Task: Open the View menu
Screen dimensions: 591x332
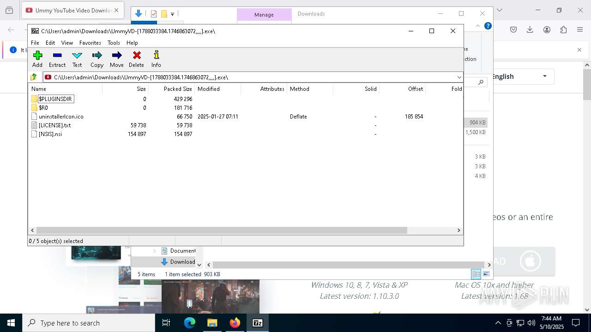Action: (x=67, y=42)
